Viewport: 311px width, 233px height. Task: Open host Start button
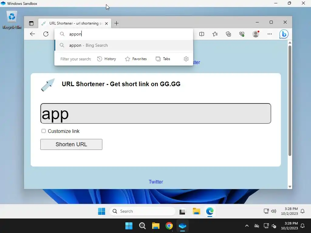tap(129, 226)
